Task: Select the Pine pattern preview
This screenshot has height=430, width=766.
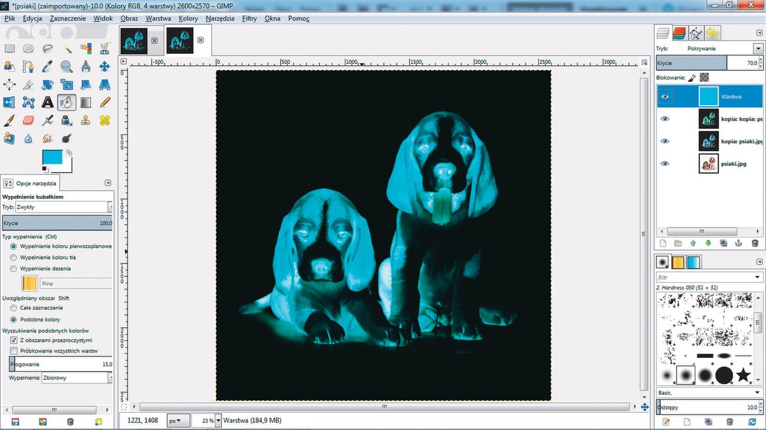Action: click(29, 283)
